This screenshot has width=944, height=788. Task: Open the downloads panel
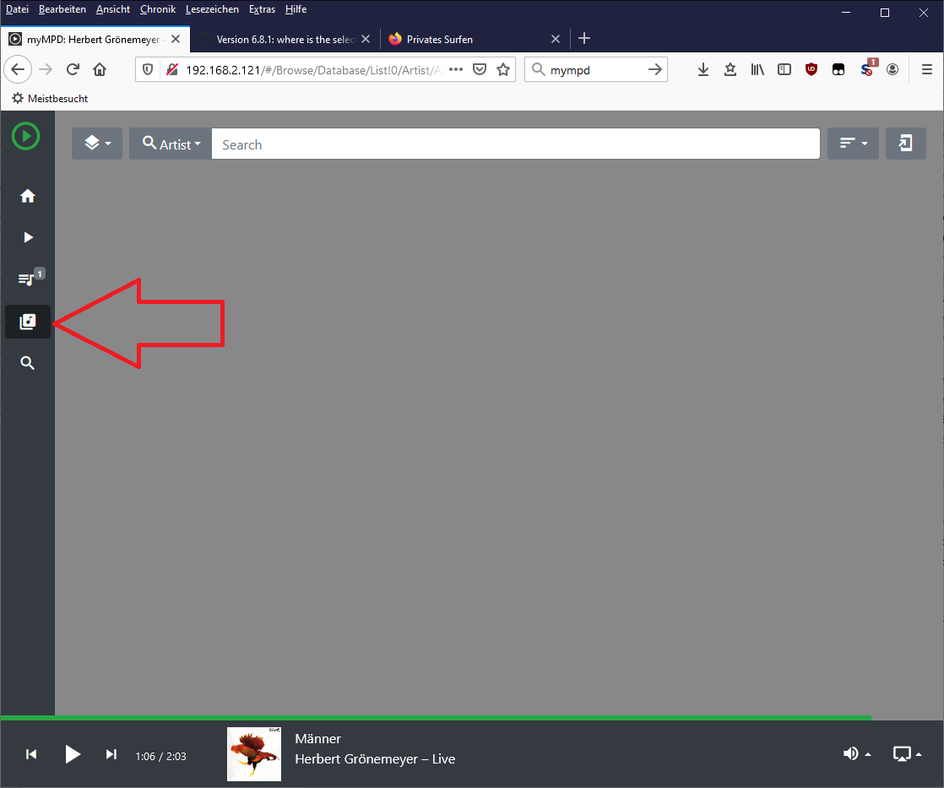[703, 70]
